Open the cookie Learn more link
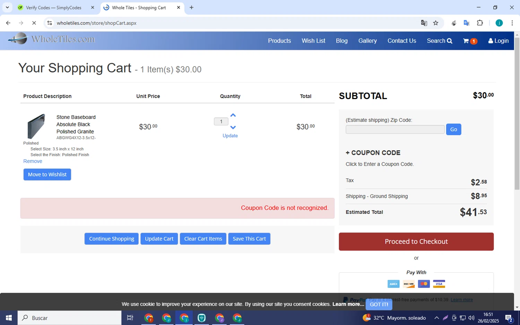Screen dimensions: 520x325 pos(348,304)
